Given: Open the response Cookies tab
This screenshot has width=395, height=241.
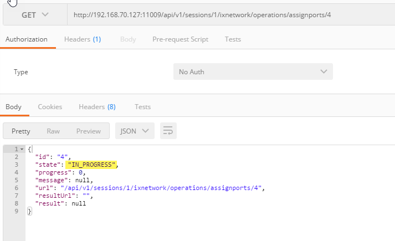Looking at the screenshot, I should (x=50, y=107).
